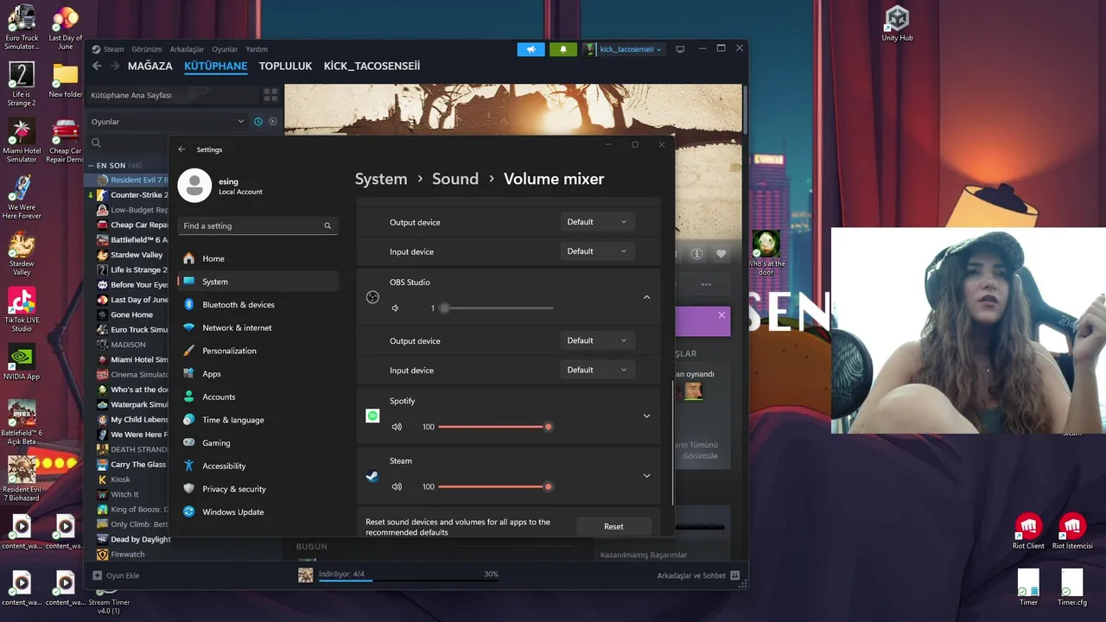This screenshot has width=1106, height=622.
Task: Adjust the OBS Studio volume slider
Action: (497, 308)
